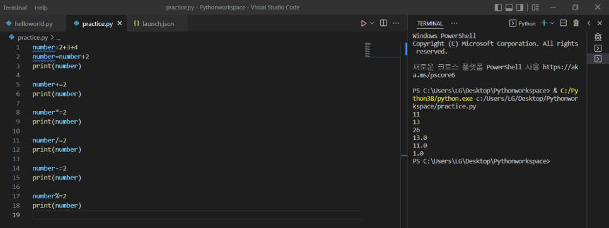This screenshot has height=228, width=609.
Task: Click line number 5 in the gutter
Action: 18,84
